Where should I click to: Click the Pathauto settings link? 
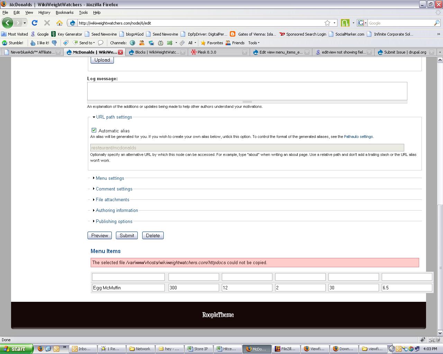[359, 137]
